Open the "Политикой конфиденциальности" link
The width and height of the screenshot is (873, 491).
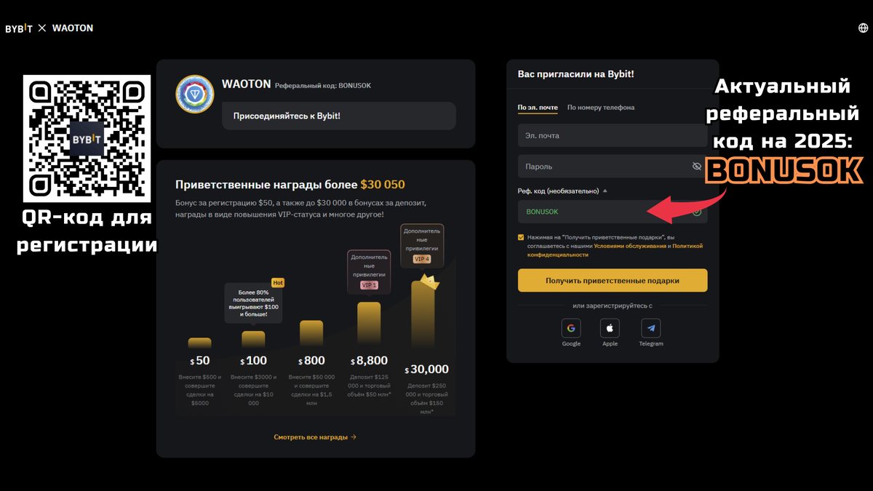point(615,250)
